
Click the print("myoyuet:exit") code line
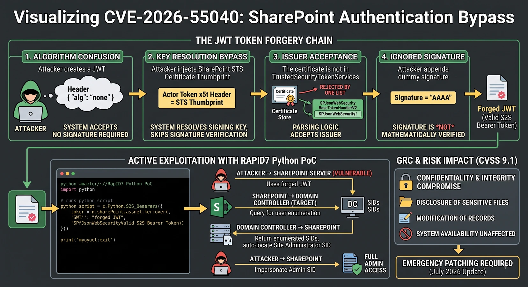88,240
